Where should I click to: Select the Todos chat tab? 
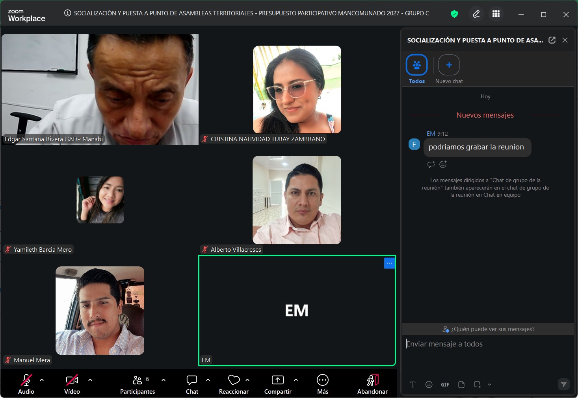pos(416,65)
